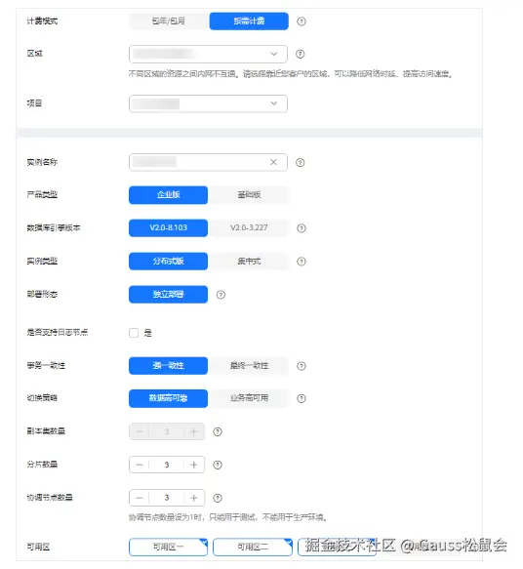Select 基础版 product type
Viewport: 523px width, 569px height.
pyautogui.click(x=249, y=195)
